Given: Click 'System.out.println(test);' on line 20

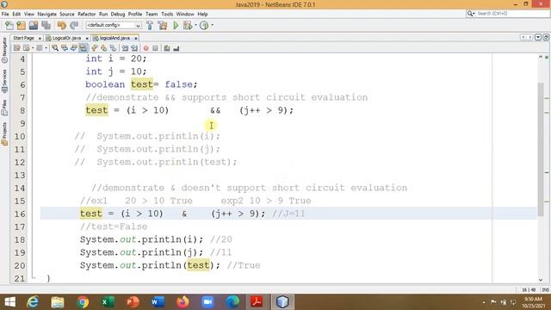Looking at the screenshot, I should tap(150, 265).
